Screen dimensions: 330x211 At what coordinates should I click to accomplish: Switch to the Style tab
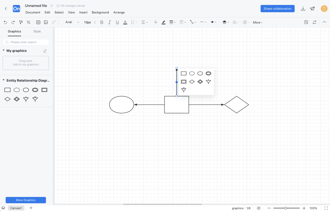point(37,31)
